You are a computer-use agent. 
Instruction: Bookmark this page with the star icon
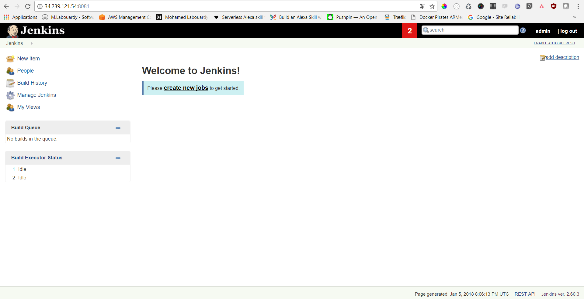tap(432, 6)
